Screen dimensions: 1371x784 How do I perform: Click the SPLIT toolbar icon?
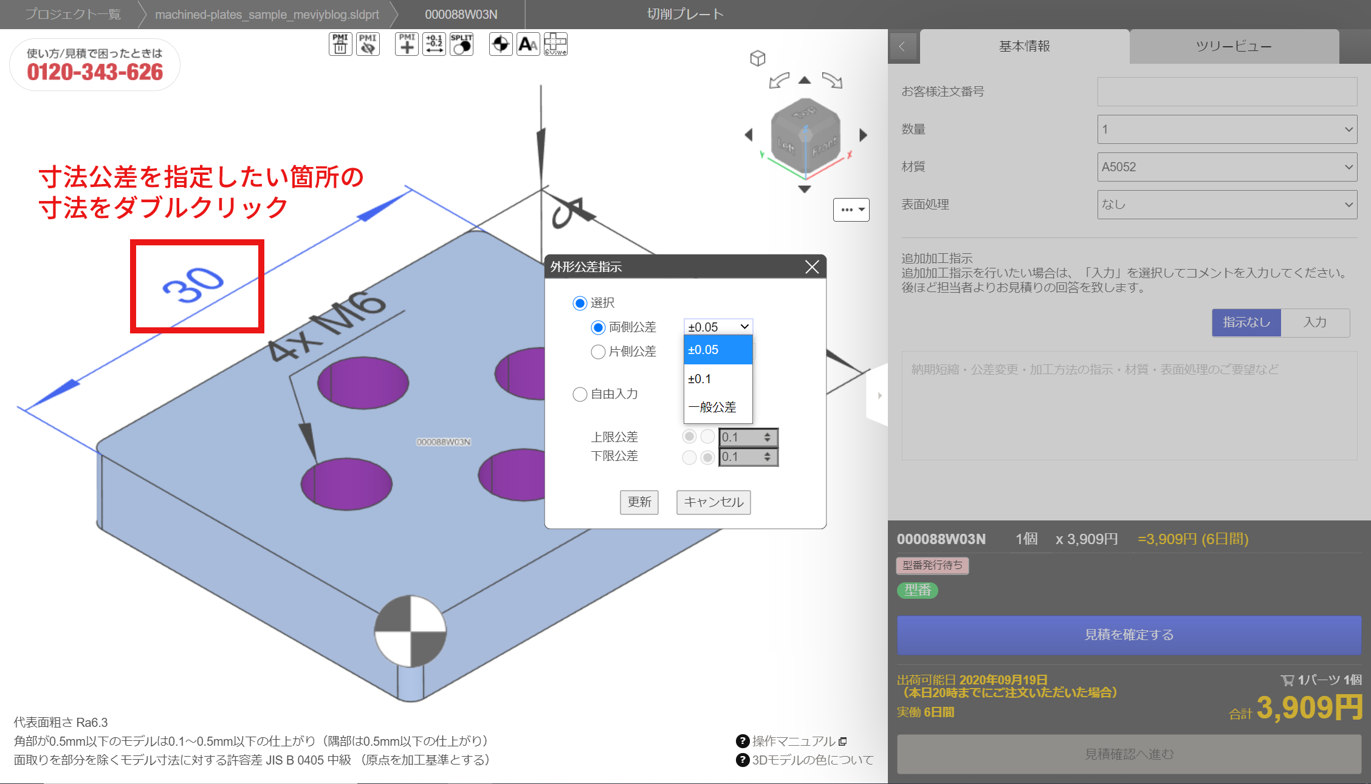461,44
